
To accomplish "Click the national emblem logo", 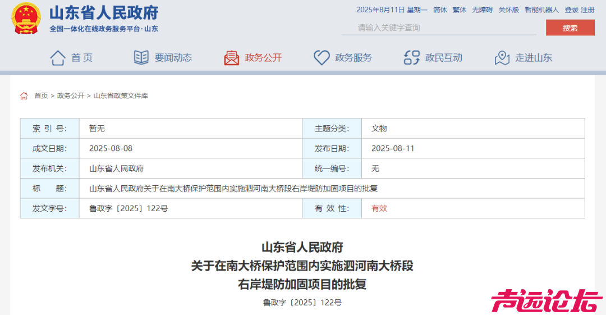I will click(26, 19).
